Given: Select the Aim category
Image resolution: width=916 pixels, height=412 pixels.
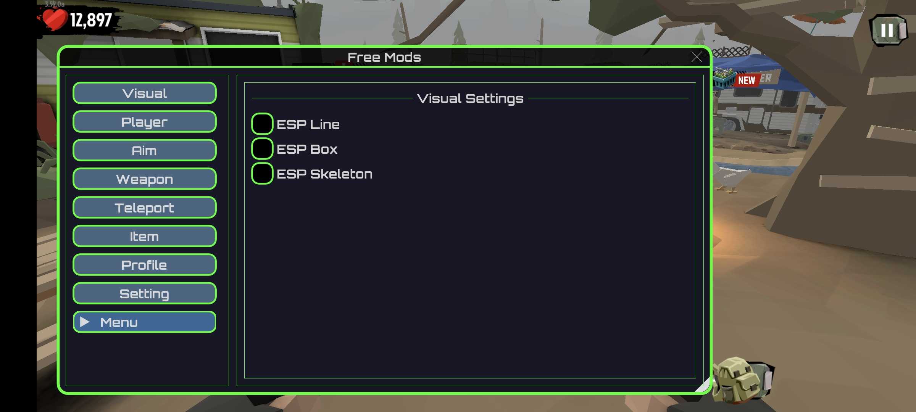Looking at the screenshot, I should (x=145, y=150).
